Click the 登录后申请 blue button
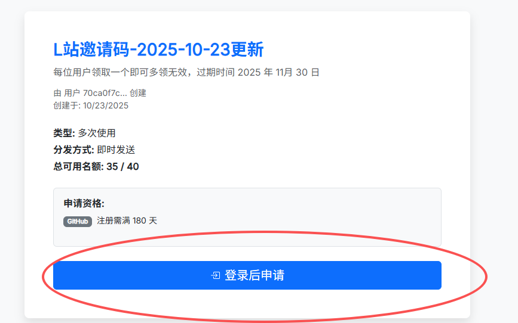The image size is (518, 323). coord(247,275)
